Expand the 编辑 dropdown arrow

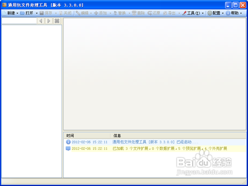[x=91, y=13]
